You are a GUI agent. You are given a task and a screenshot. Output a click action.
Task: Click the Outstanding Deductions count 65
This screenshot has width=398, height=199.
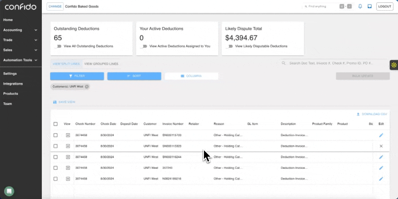click(58, 38)
